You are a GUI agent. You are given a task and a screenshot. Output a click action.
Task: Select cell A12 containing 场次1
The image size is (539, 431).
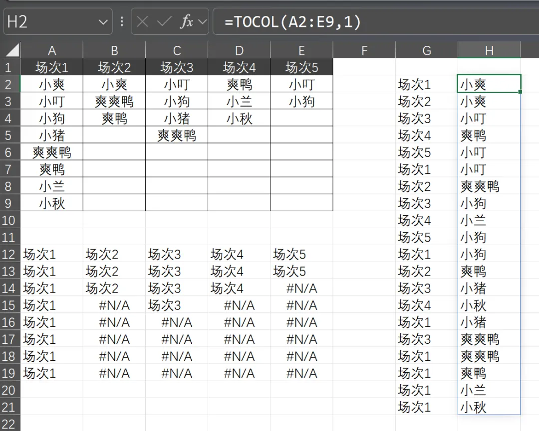(x=52, y=254)
